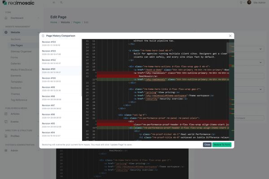Click the clock icon beside Page History Comparison
The image size is (269, 179).
pyautogui.click(x=43, y=36)
